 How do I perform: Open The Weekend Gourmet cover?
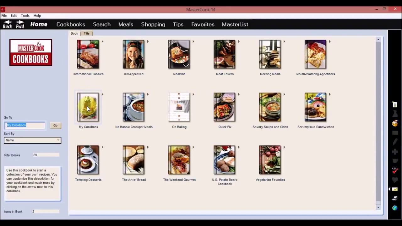[179, 160]
